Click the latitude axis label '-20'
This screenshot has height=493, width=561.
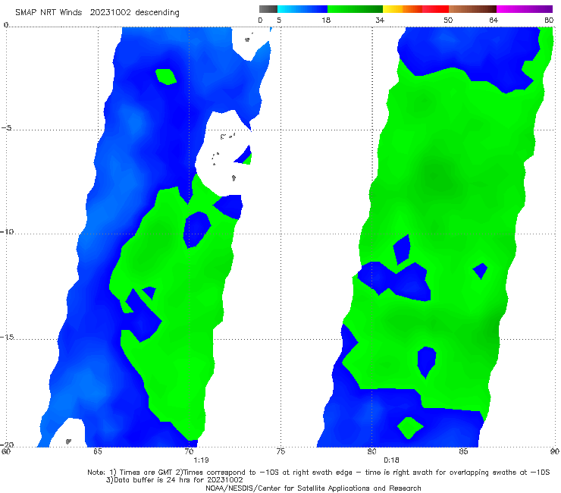tap(7, 444)
